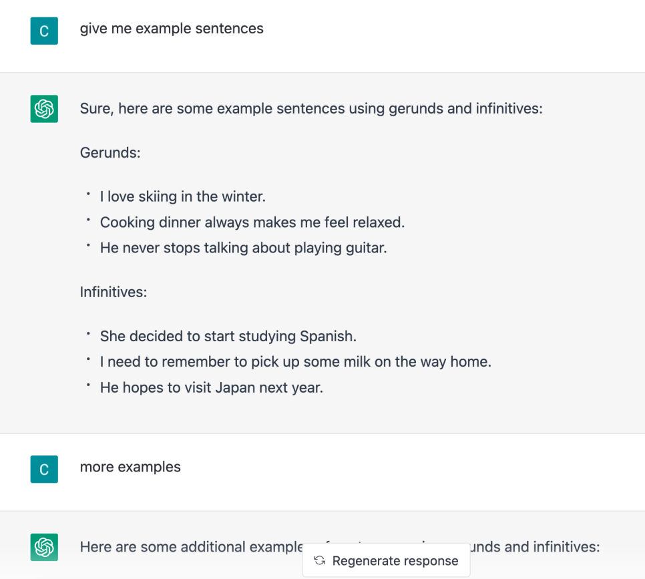Click the ChatGPT logo beside 'Sure, here are'
This screenshot has height=579, width=645.
click(44, 109)
